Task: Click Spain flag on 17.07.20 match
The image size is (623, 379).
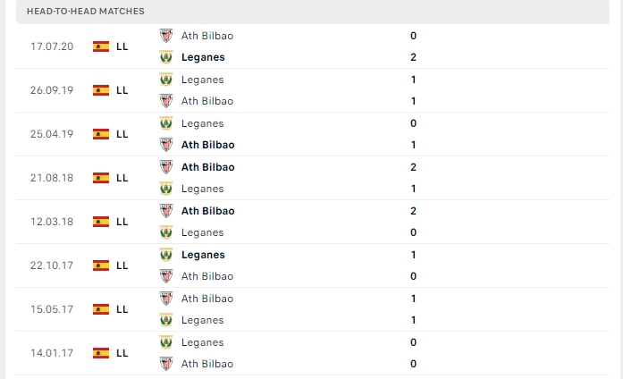Action: click(x=101, y=46)
